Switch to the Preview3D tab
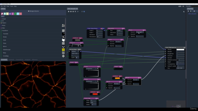This screenshot has width=198, height=111. pos(11,60)
